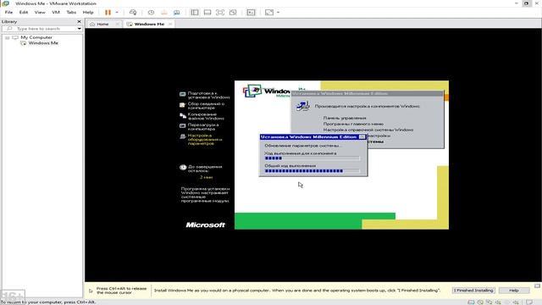The height and width of the screenshot is (305, 542).
Task: Open the power options dropdown arrow
Action: click(117, 13)
